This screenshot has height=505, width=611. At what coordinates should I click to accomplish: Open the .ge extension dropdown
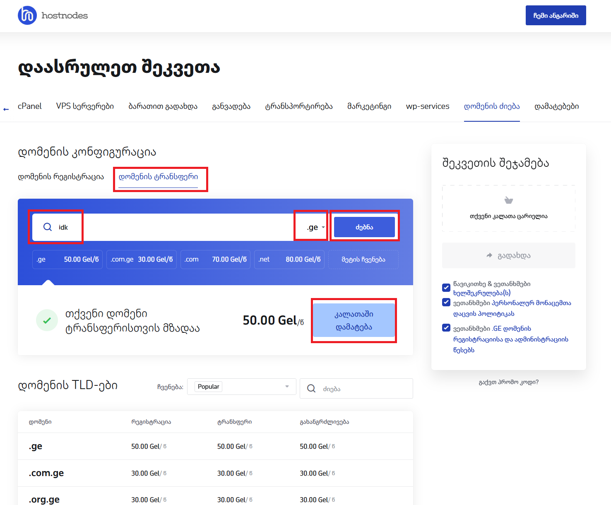(x=315, y=227)
